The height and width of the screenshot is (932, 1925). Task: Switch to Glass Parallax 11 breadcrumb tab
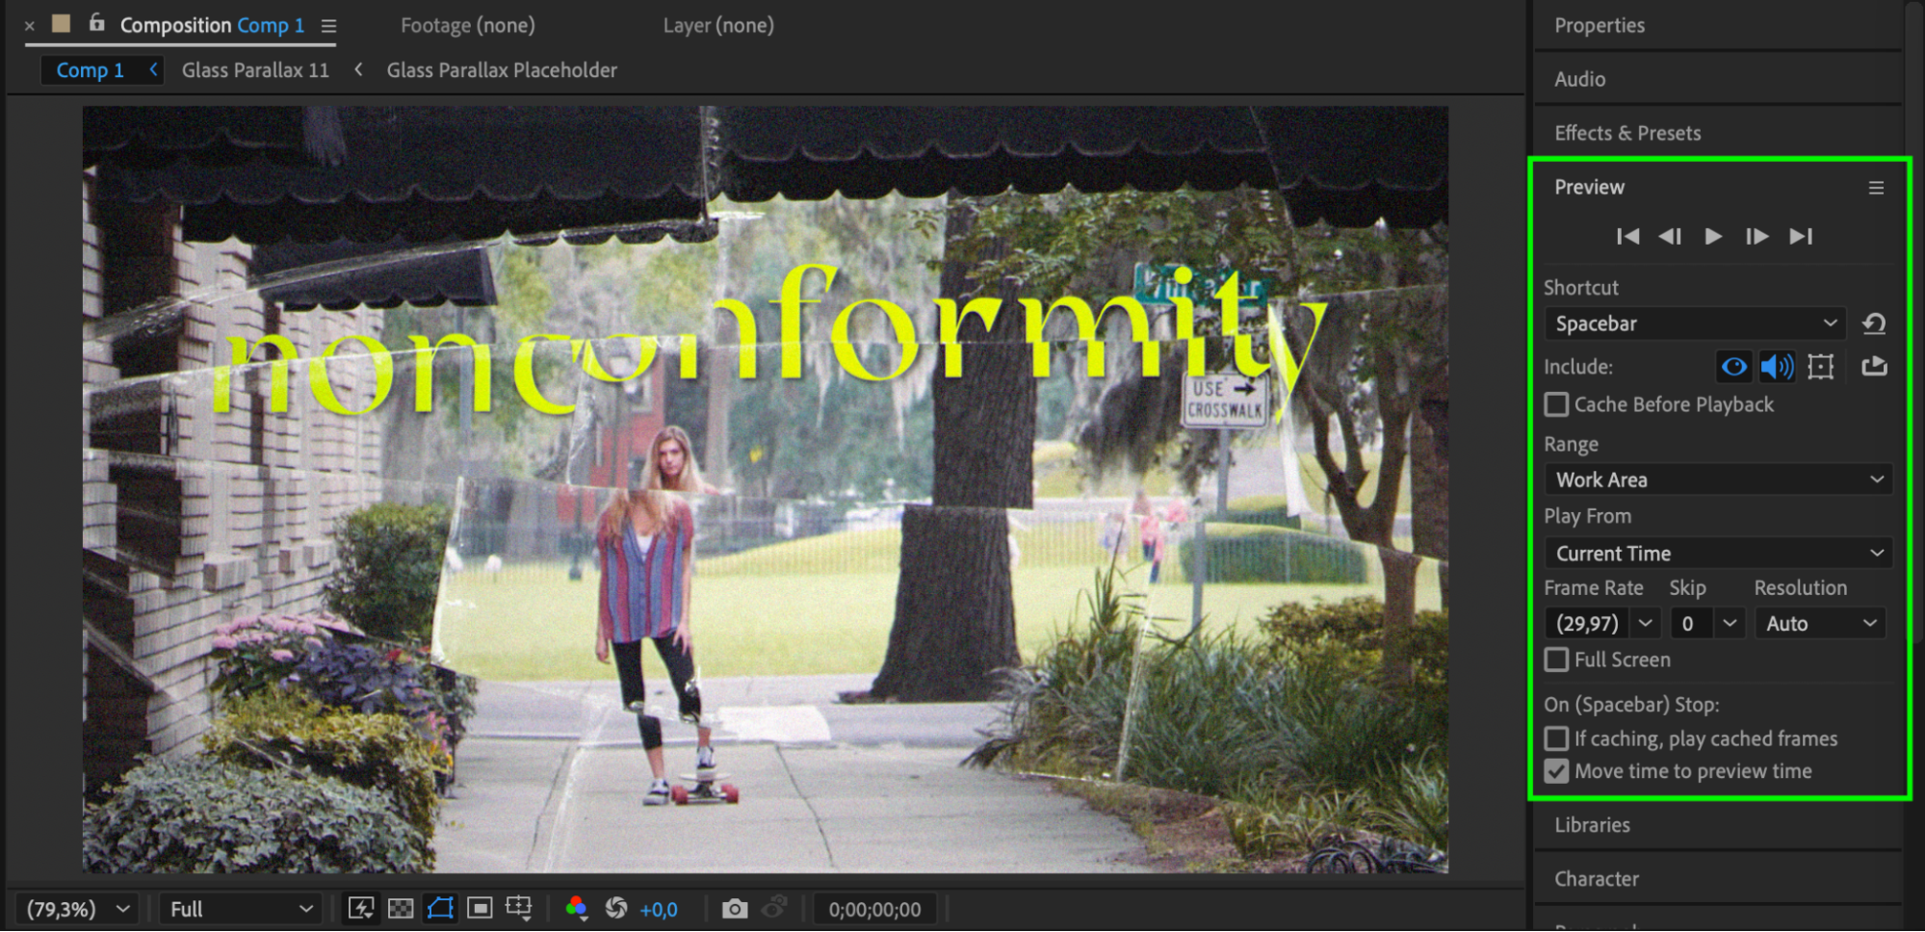tap(255, 70)
